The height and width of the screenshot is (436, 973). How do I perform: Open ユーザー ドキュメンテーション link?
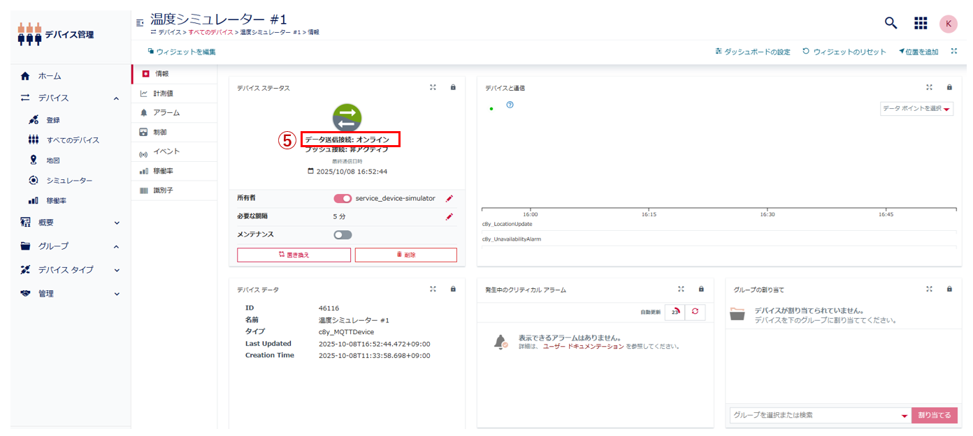[583, 346]
